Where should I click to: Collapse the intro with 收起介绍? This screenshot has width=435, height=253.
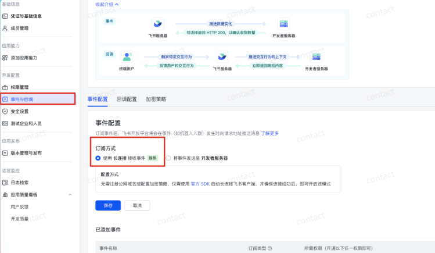[x=107, y=4]
